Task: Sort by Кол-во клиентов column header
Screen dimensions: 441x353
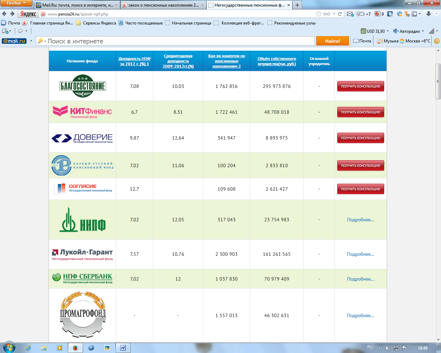Action: [x=226, y=61]
